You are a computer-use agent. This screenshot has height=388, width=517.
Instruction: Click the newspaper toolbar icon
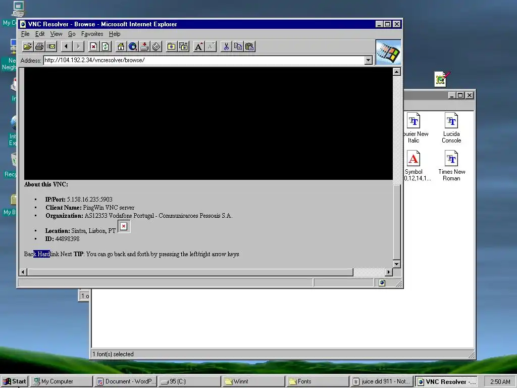[x=156, y=46]
